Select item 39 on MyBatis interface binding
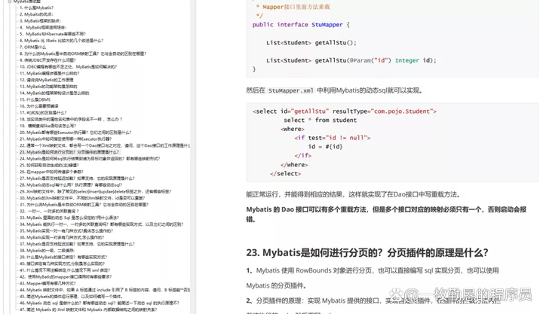Image resolution: width=543 pixels, height=314 pixels. (63, 258)
